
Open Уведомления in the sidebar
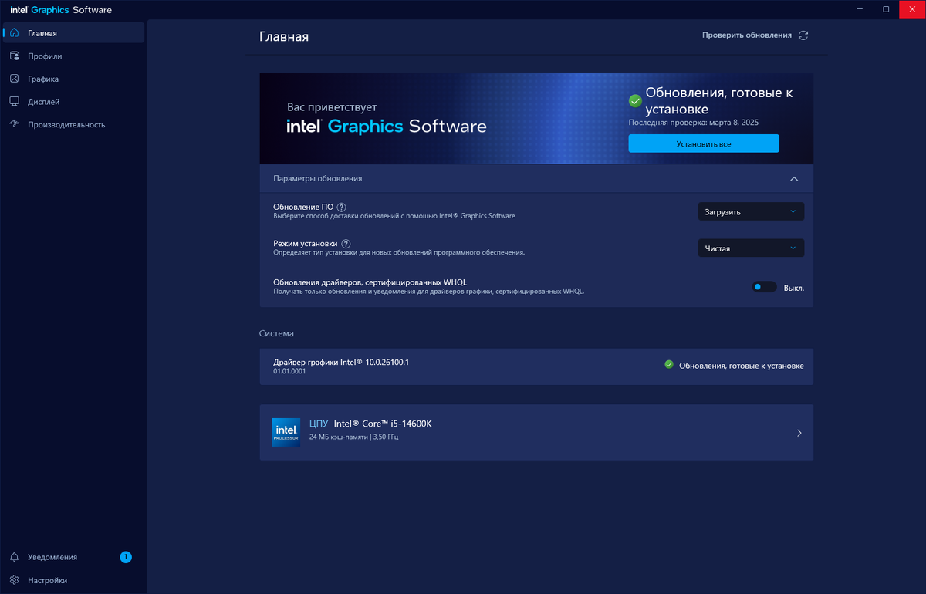(73, 557)
